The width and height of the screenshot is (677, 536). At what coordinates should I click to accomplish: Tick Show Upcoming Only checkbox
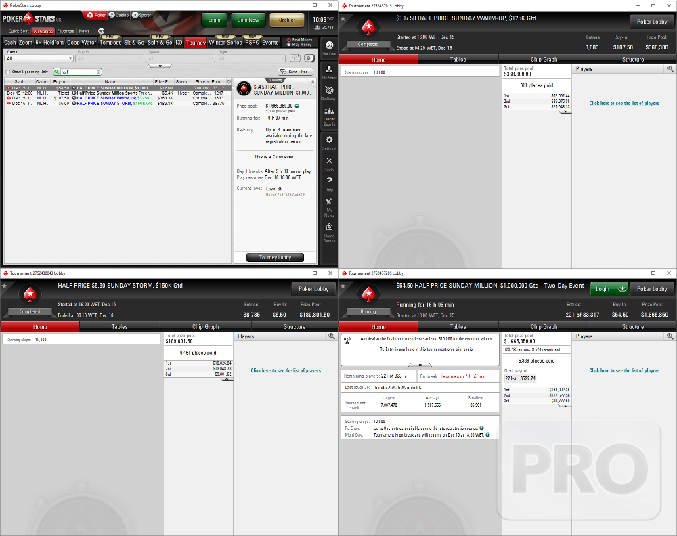[7, 72]
